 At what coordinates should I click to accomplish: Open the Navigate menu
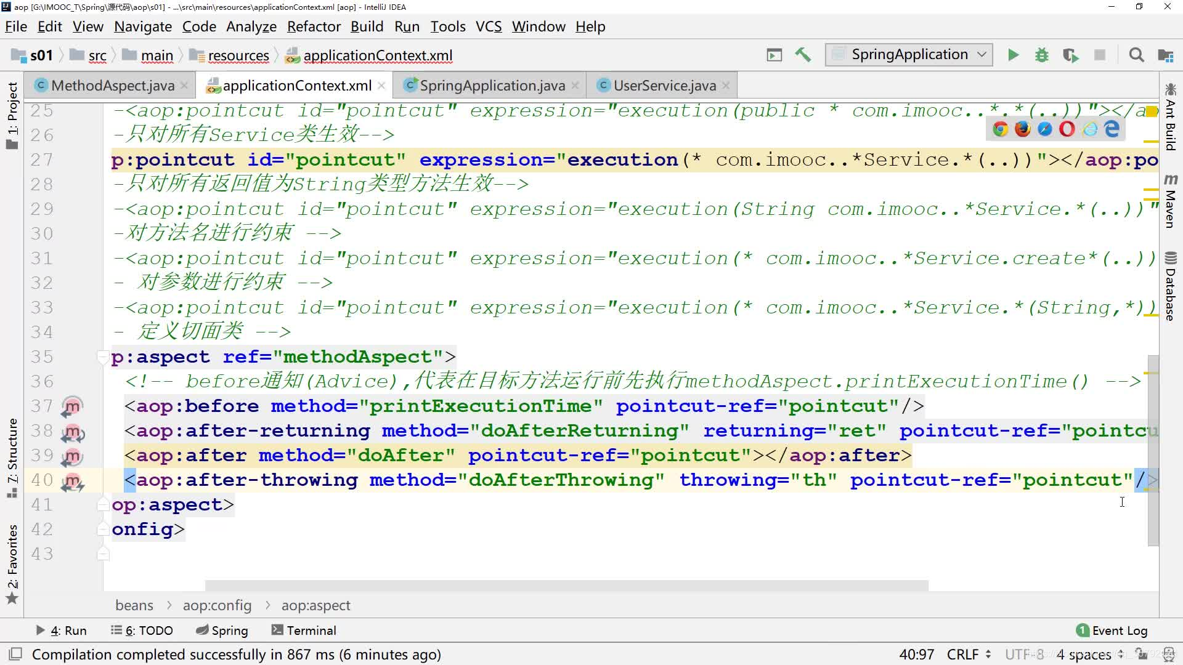(x=143, y=26)
